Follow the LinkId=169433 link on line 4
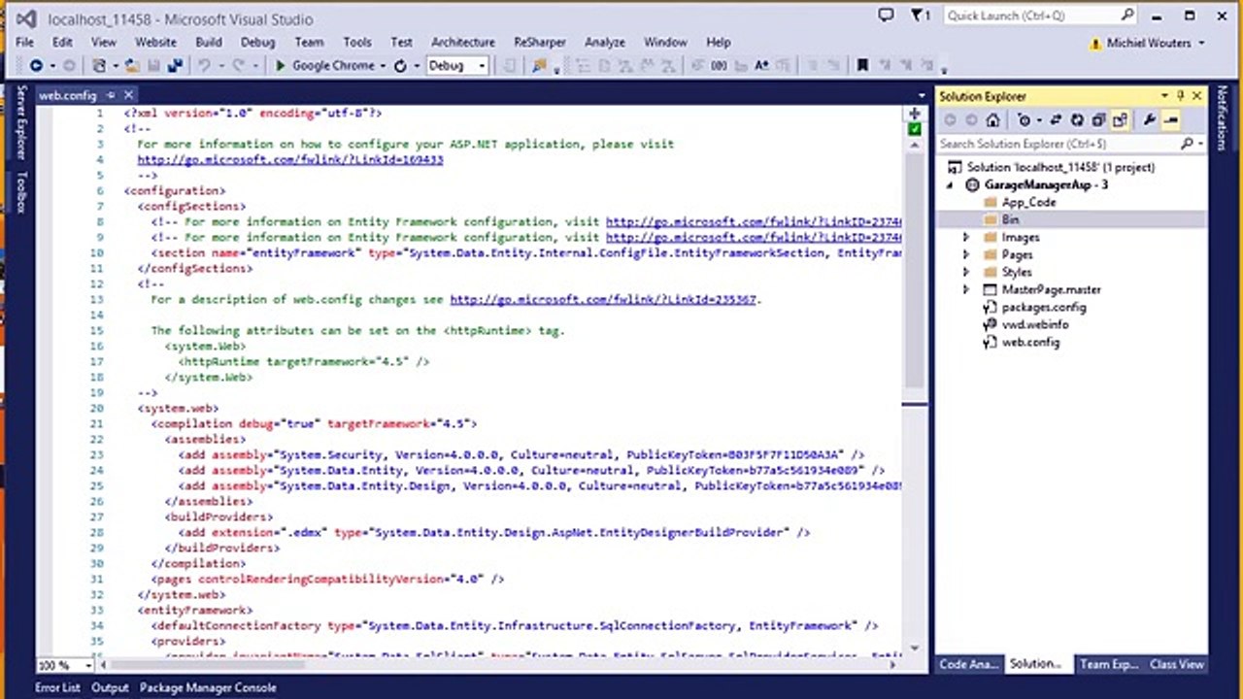 click(289, 159)
